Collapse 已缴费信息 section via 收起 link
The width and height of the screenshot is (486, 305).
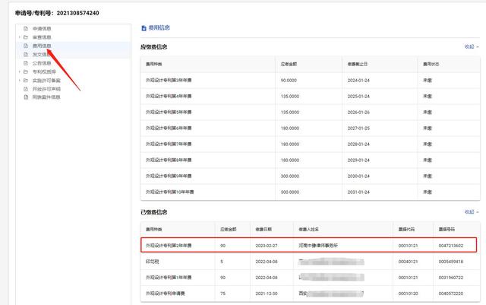click(x=472, y=211)
